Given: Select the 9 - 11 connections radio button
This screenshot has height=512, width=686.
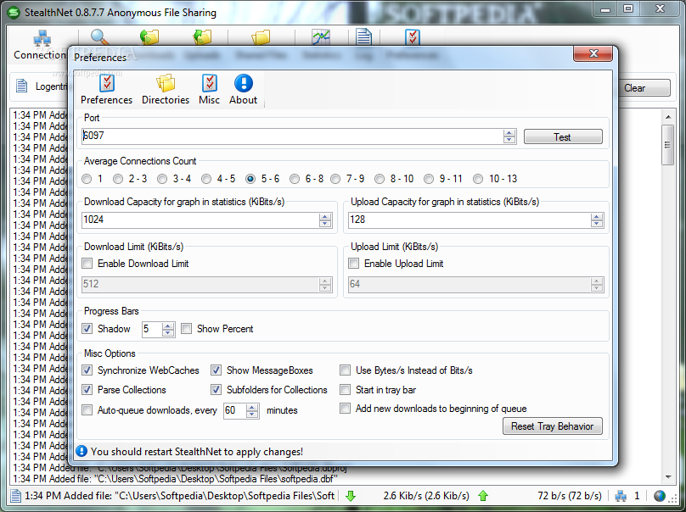Looking at the screenshot, I should [x=429, y=179].
